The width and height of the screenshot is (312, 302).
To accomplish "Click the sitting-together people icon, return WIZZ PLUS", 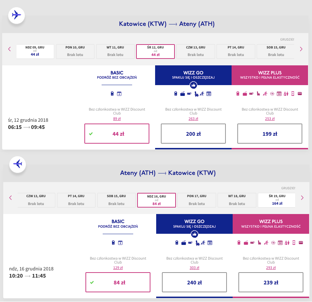I will [x=287, y=242].
